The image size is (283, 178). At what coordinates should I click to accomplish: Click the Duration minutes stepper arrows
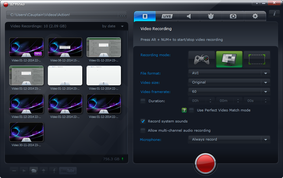tap(238, 101)
